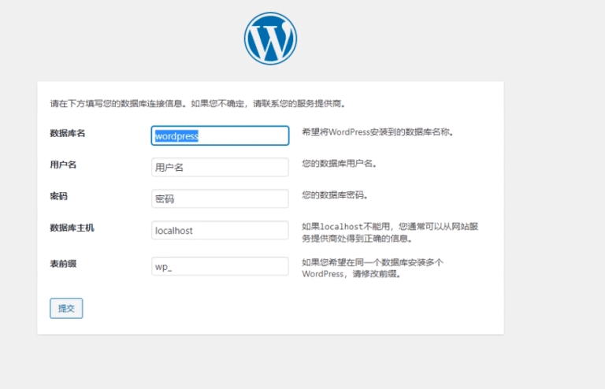This screenshot has height=389, width=605.
Task: Focus the database name field containing wordpress
Action: coord(220,135)
